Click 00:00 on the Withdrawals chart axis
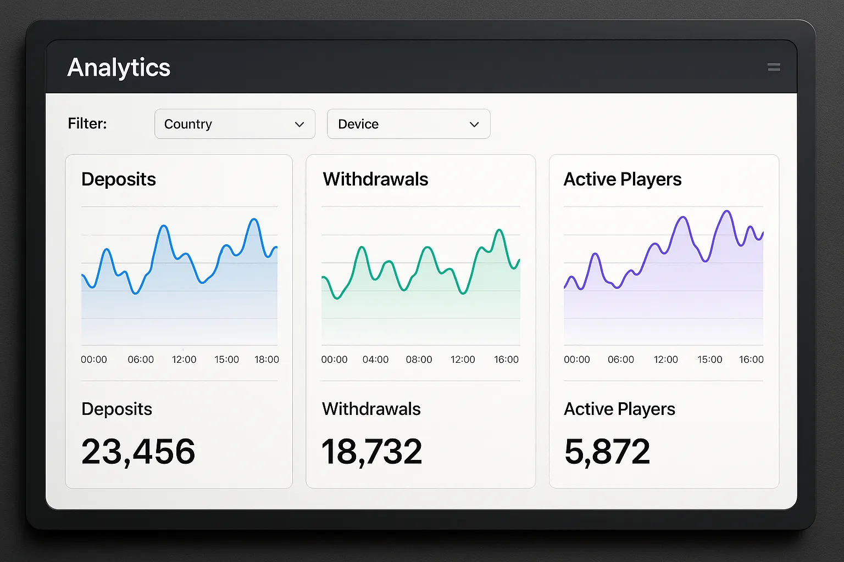 tap(334, 359)
